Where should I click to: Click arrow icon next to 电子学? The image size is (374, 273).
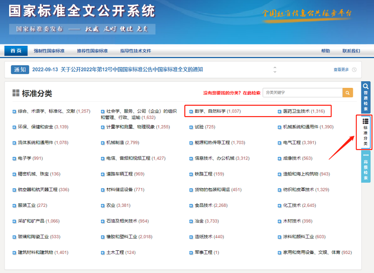click(14, 158)
